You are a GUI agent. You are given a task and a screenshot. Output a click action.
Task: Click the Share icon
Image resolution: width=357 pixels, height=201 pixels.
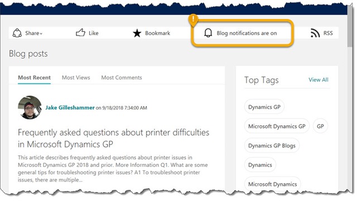click(x=17, y=33)
